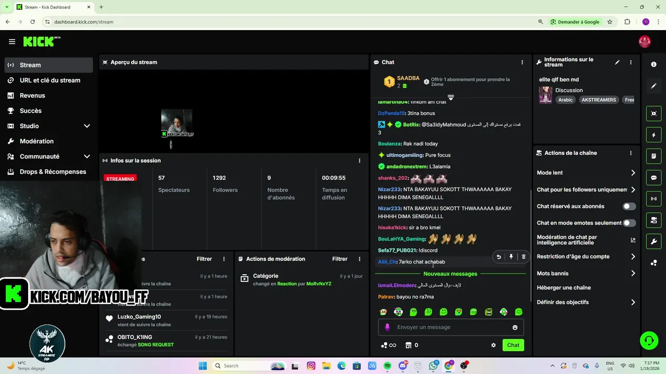Screen dimensions: 666x374
Task: Insert the first emote in quick emote row
Action: point(383,312)
